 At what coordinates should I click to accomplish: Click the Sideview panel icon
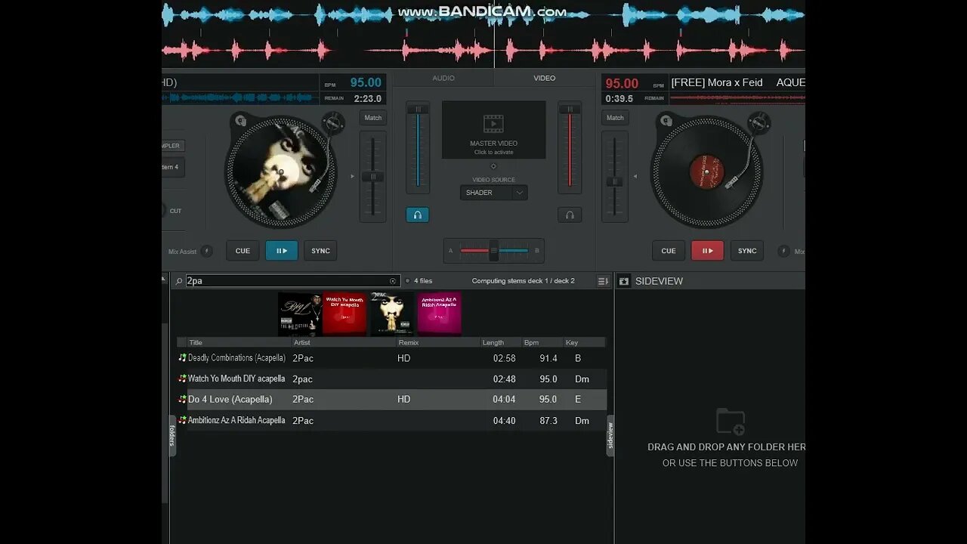click(x=624, y=281)
